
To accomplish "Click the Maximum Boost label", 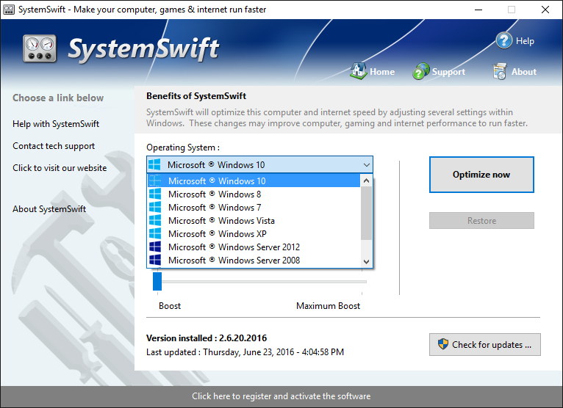I will point(328,306).
